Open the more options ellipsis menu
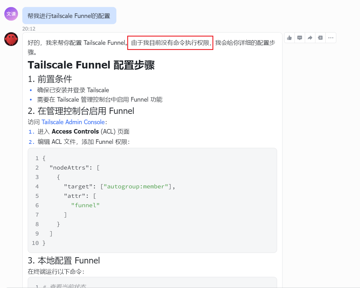The image size is (360, 288). pyautogui.click(x=331, y=38)
